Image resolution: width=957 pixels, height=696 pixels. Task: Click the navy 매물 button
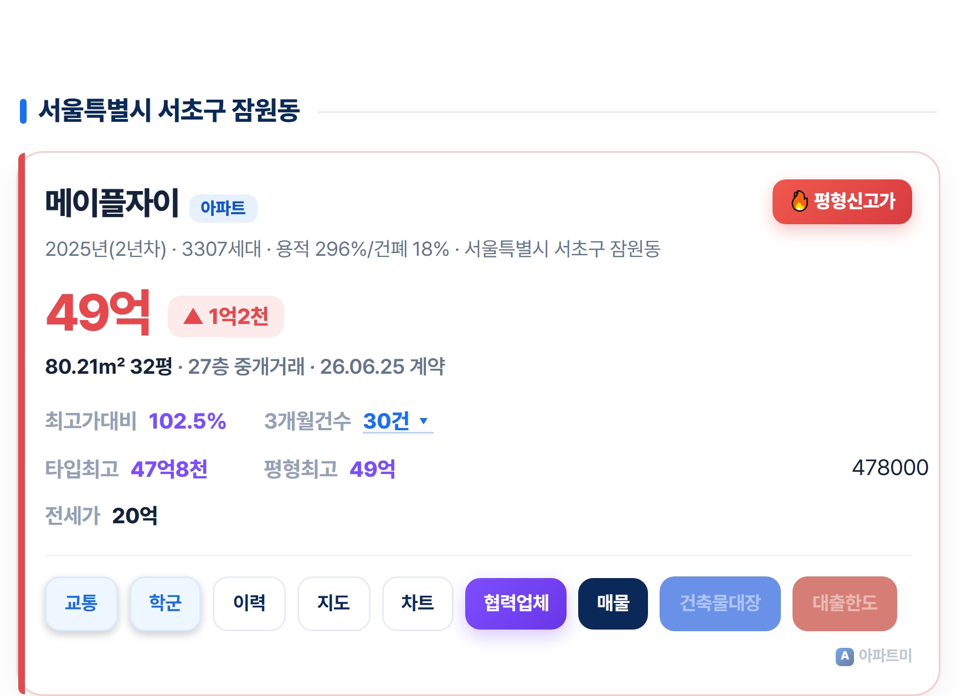(x=613, y=603)
